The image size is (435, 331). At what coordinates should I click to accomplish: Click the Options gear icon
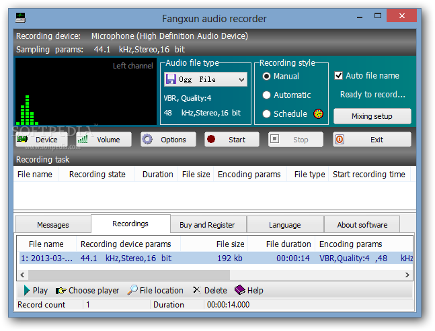coord(147,140)
